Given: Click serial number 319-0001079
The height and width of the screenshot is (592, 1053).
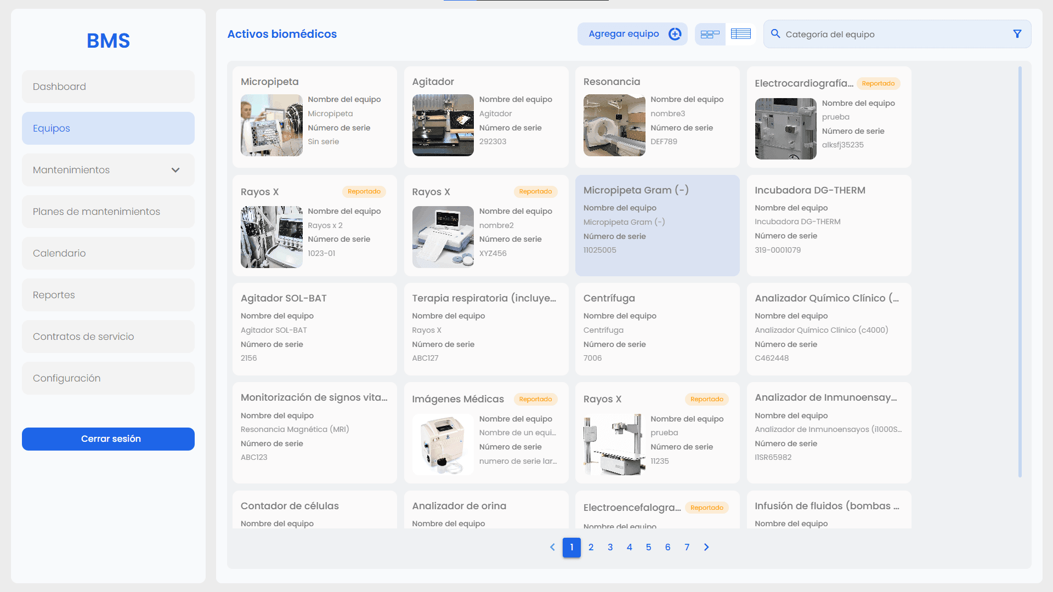Looking at the screenshot, I should [778, 250].
